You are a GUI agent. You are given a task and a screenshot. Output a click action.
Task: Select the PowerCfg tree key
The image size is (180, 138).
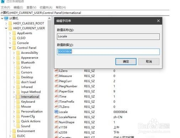point(28,116)
